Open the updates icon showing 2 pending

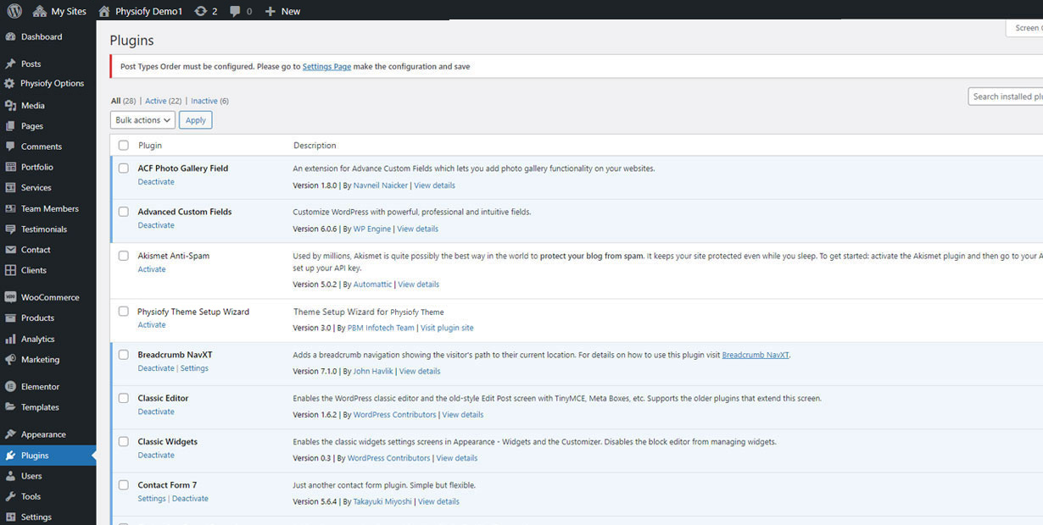pyautogui.click(x=200, y=11)
